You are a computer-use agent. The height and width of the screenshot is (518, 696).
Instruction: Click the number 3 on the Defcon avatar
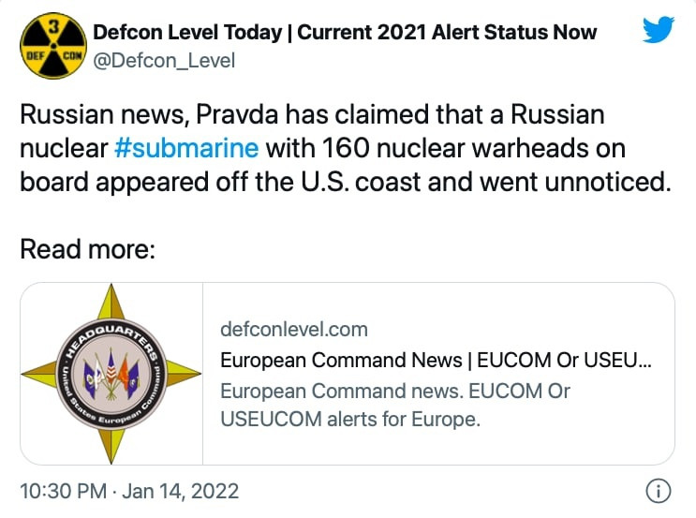(52, 27)
